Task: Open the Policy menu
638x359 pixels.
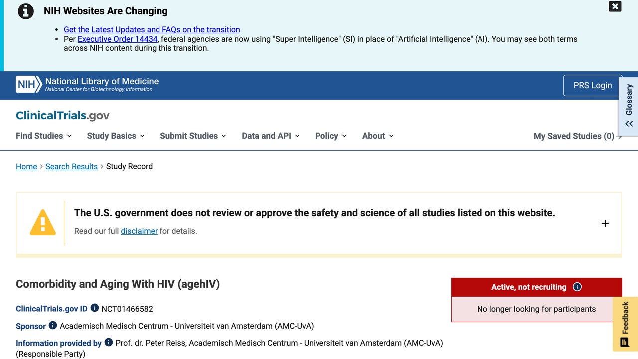Action: 331,136
